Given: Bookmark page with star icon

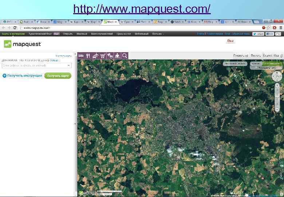Looking at the screenshot, I should [x=269, y=28].
